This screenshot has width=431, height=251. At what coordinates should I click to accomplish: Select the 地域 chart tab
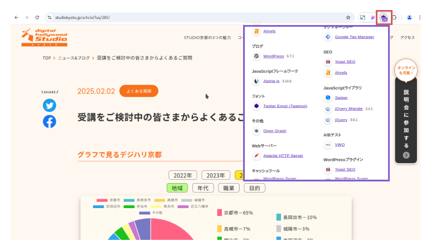pos(177,188)
